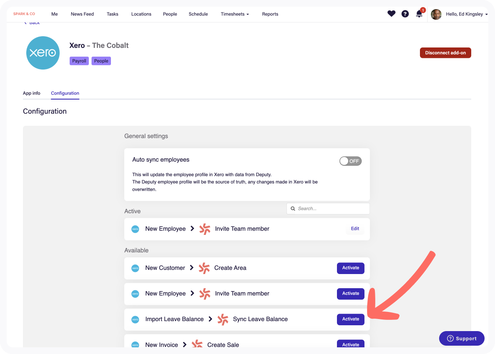
Task: Click the Sync Leave Balance label
Action: 260,319
